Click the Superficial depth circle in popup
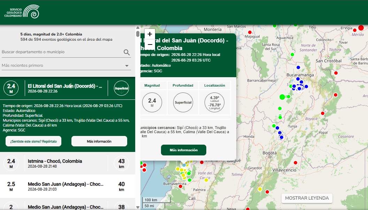This screenshot has width=368, height=210. click(x=183, y=102)
